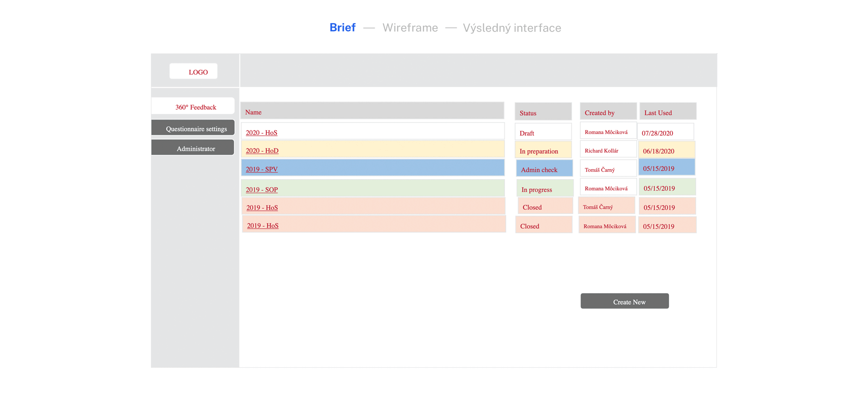Select the In preparation status cell
The width and height of the screenshot is (868, 416).
(543, 150)
